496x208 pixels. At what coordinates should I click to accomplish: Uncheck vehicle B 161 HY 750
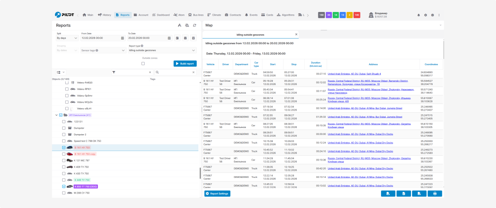pyautogui.click(x=64, y=147)
